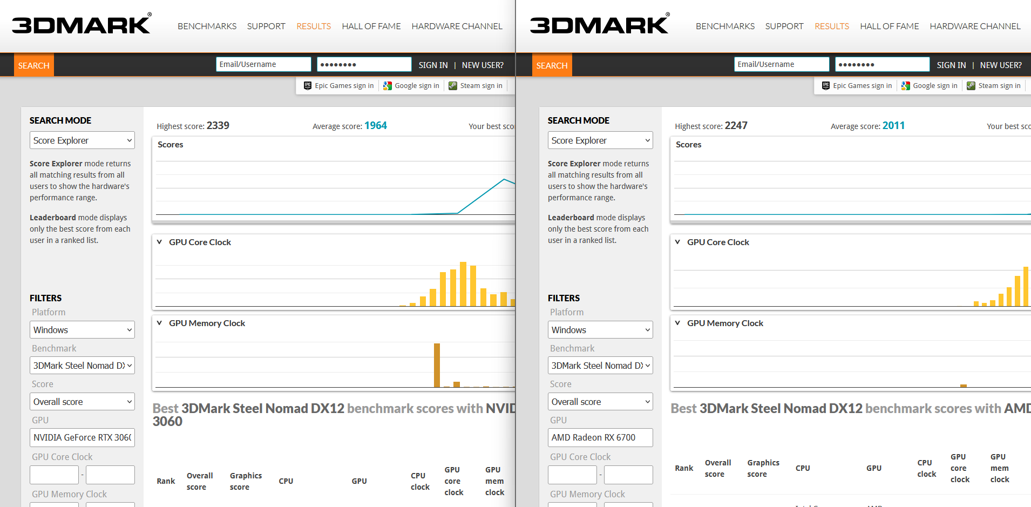Click Steam icon in right window
This screenshot has width=1031, height=507.
(x=971, y=85)
